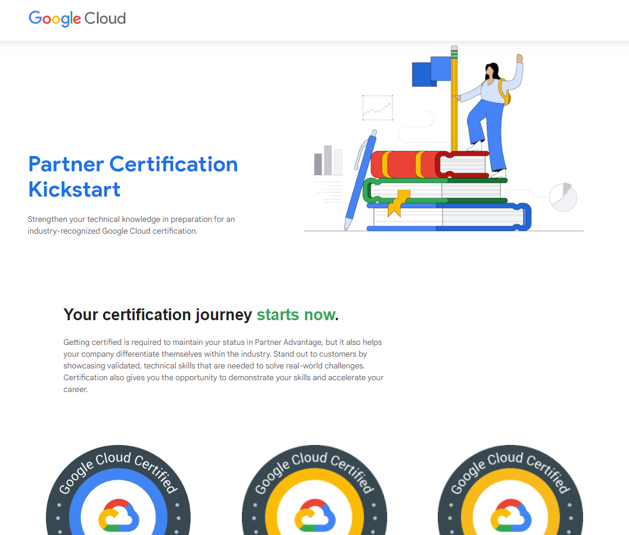629x535 pixels.
Task: Select the rightmost Google Cloud Certified badge
Action: click(x=510, y=490)
